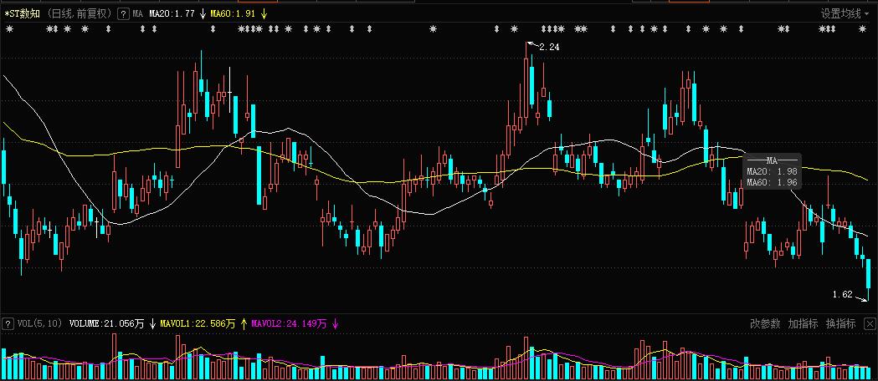This screenshot has width=878, height=381.
Task: Click the gray MA indicator label
Action: 138,14
